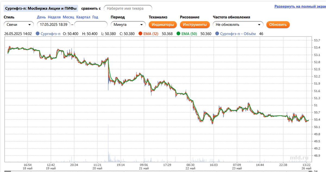Click Развернуть на полный экран link
This screenshot has height=172, width=326.
point(300,6)
